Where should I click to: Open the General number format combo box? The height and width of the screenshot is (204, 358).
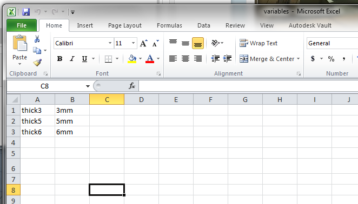pyautogui.click(x=332, y=43)
